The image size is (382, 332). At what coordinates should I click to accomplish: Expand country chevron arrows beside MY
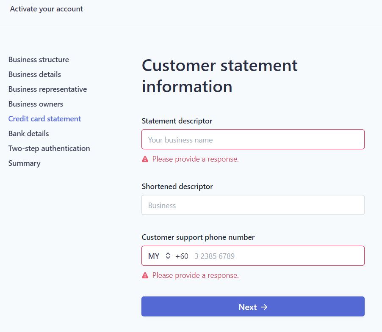(168, 255)
